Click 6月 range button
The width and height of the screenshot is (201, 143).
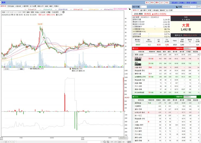click(115, 142)
